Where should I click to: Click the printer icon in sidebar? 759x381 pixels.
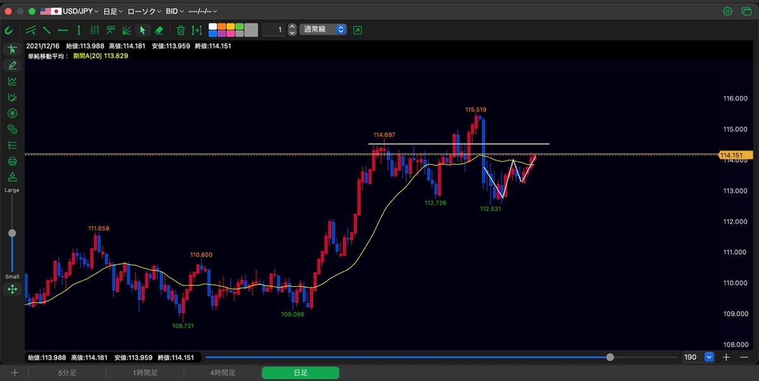click(12, 161)
